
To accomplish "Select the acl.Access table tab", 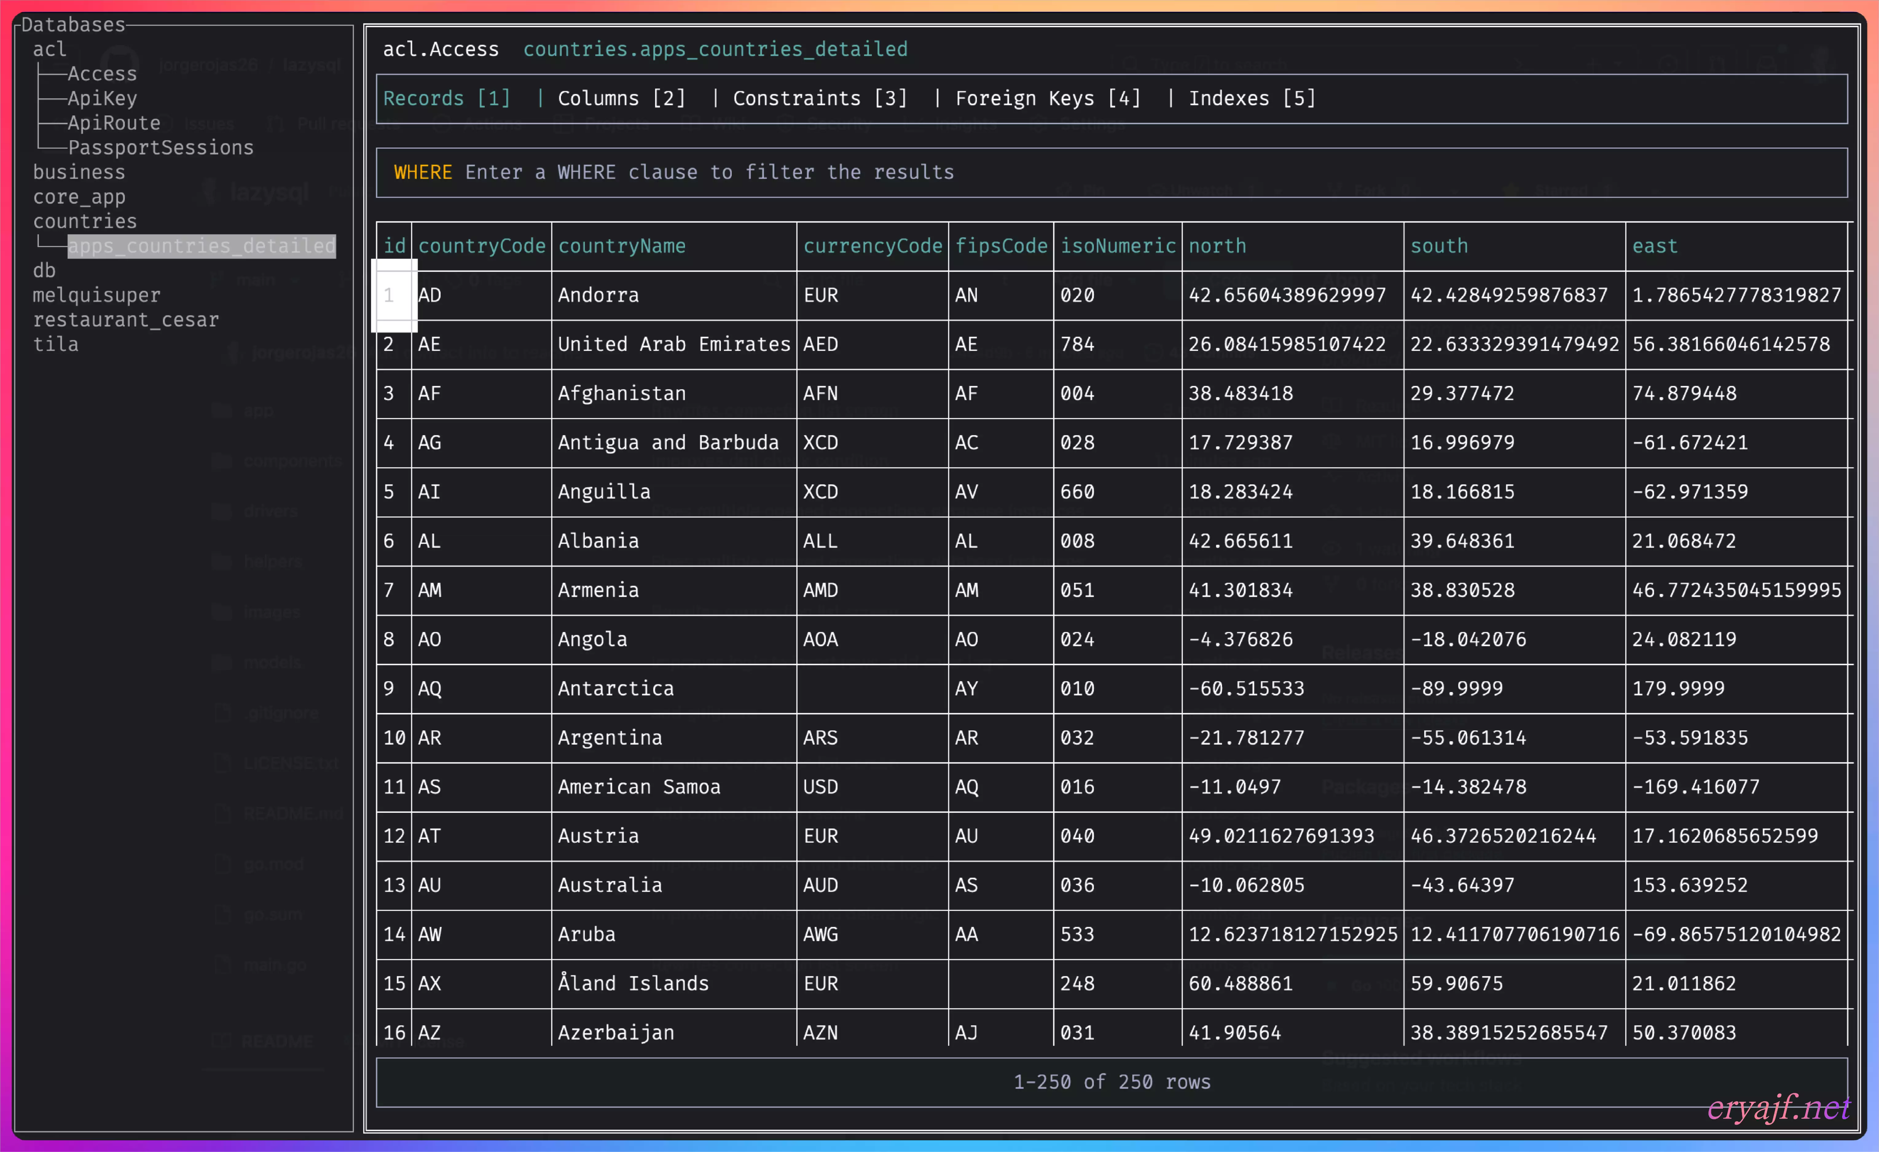I will (x=441, y=49).
